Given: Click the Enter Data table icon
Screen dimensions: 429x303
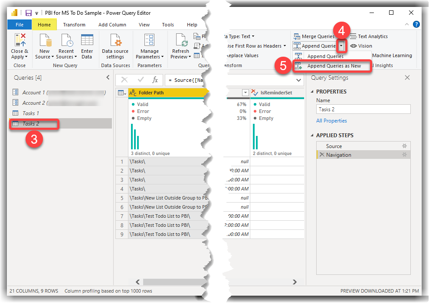Looking at the screenshot, I should tap(87, 40).
